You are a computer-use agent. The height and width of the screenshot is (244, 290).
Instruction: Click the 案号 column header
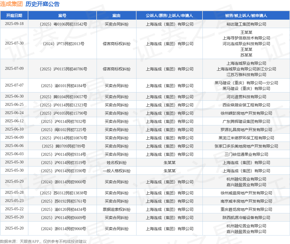point(62,16)
